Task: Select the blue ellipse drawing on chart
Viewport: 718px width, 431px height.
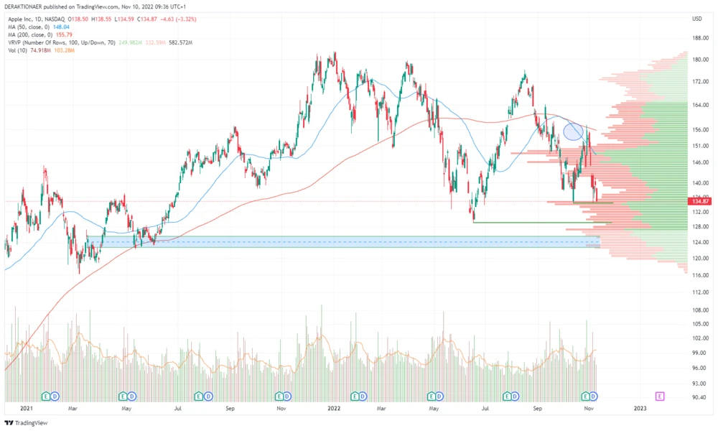Action: pos(572,131)
